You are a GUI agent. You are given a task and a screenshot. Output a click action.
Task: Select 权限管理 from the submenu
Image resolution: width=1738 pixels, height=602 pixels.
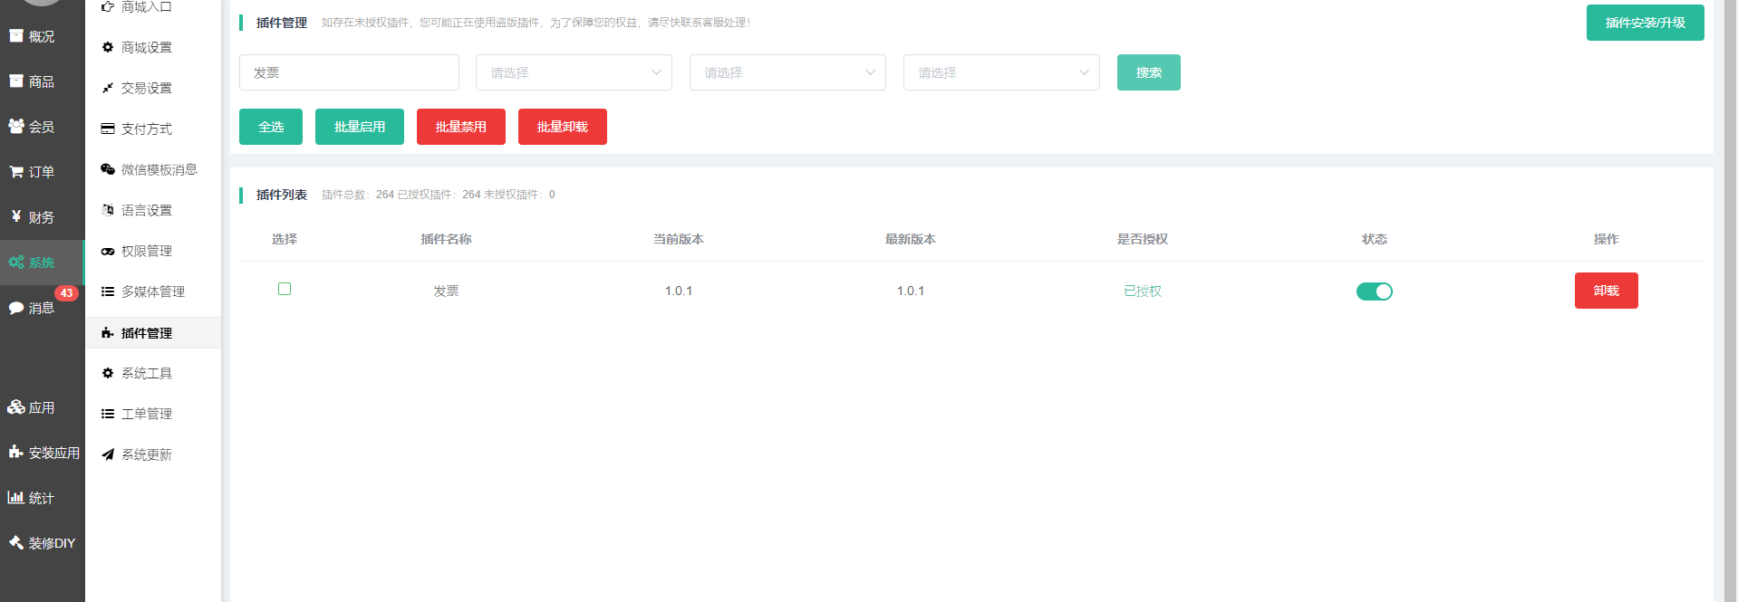[x=147, y=251]
